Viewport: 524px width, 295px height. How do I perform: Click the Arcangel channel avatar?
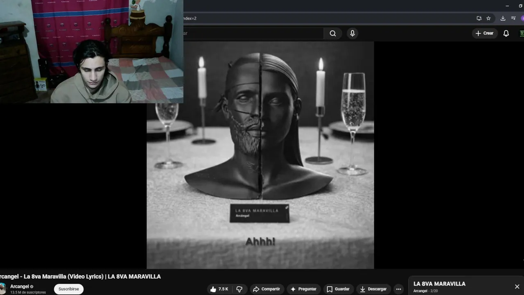(x=2, y=288)
